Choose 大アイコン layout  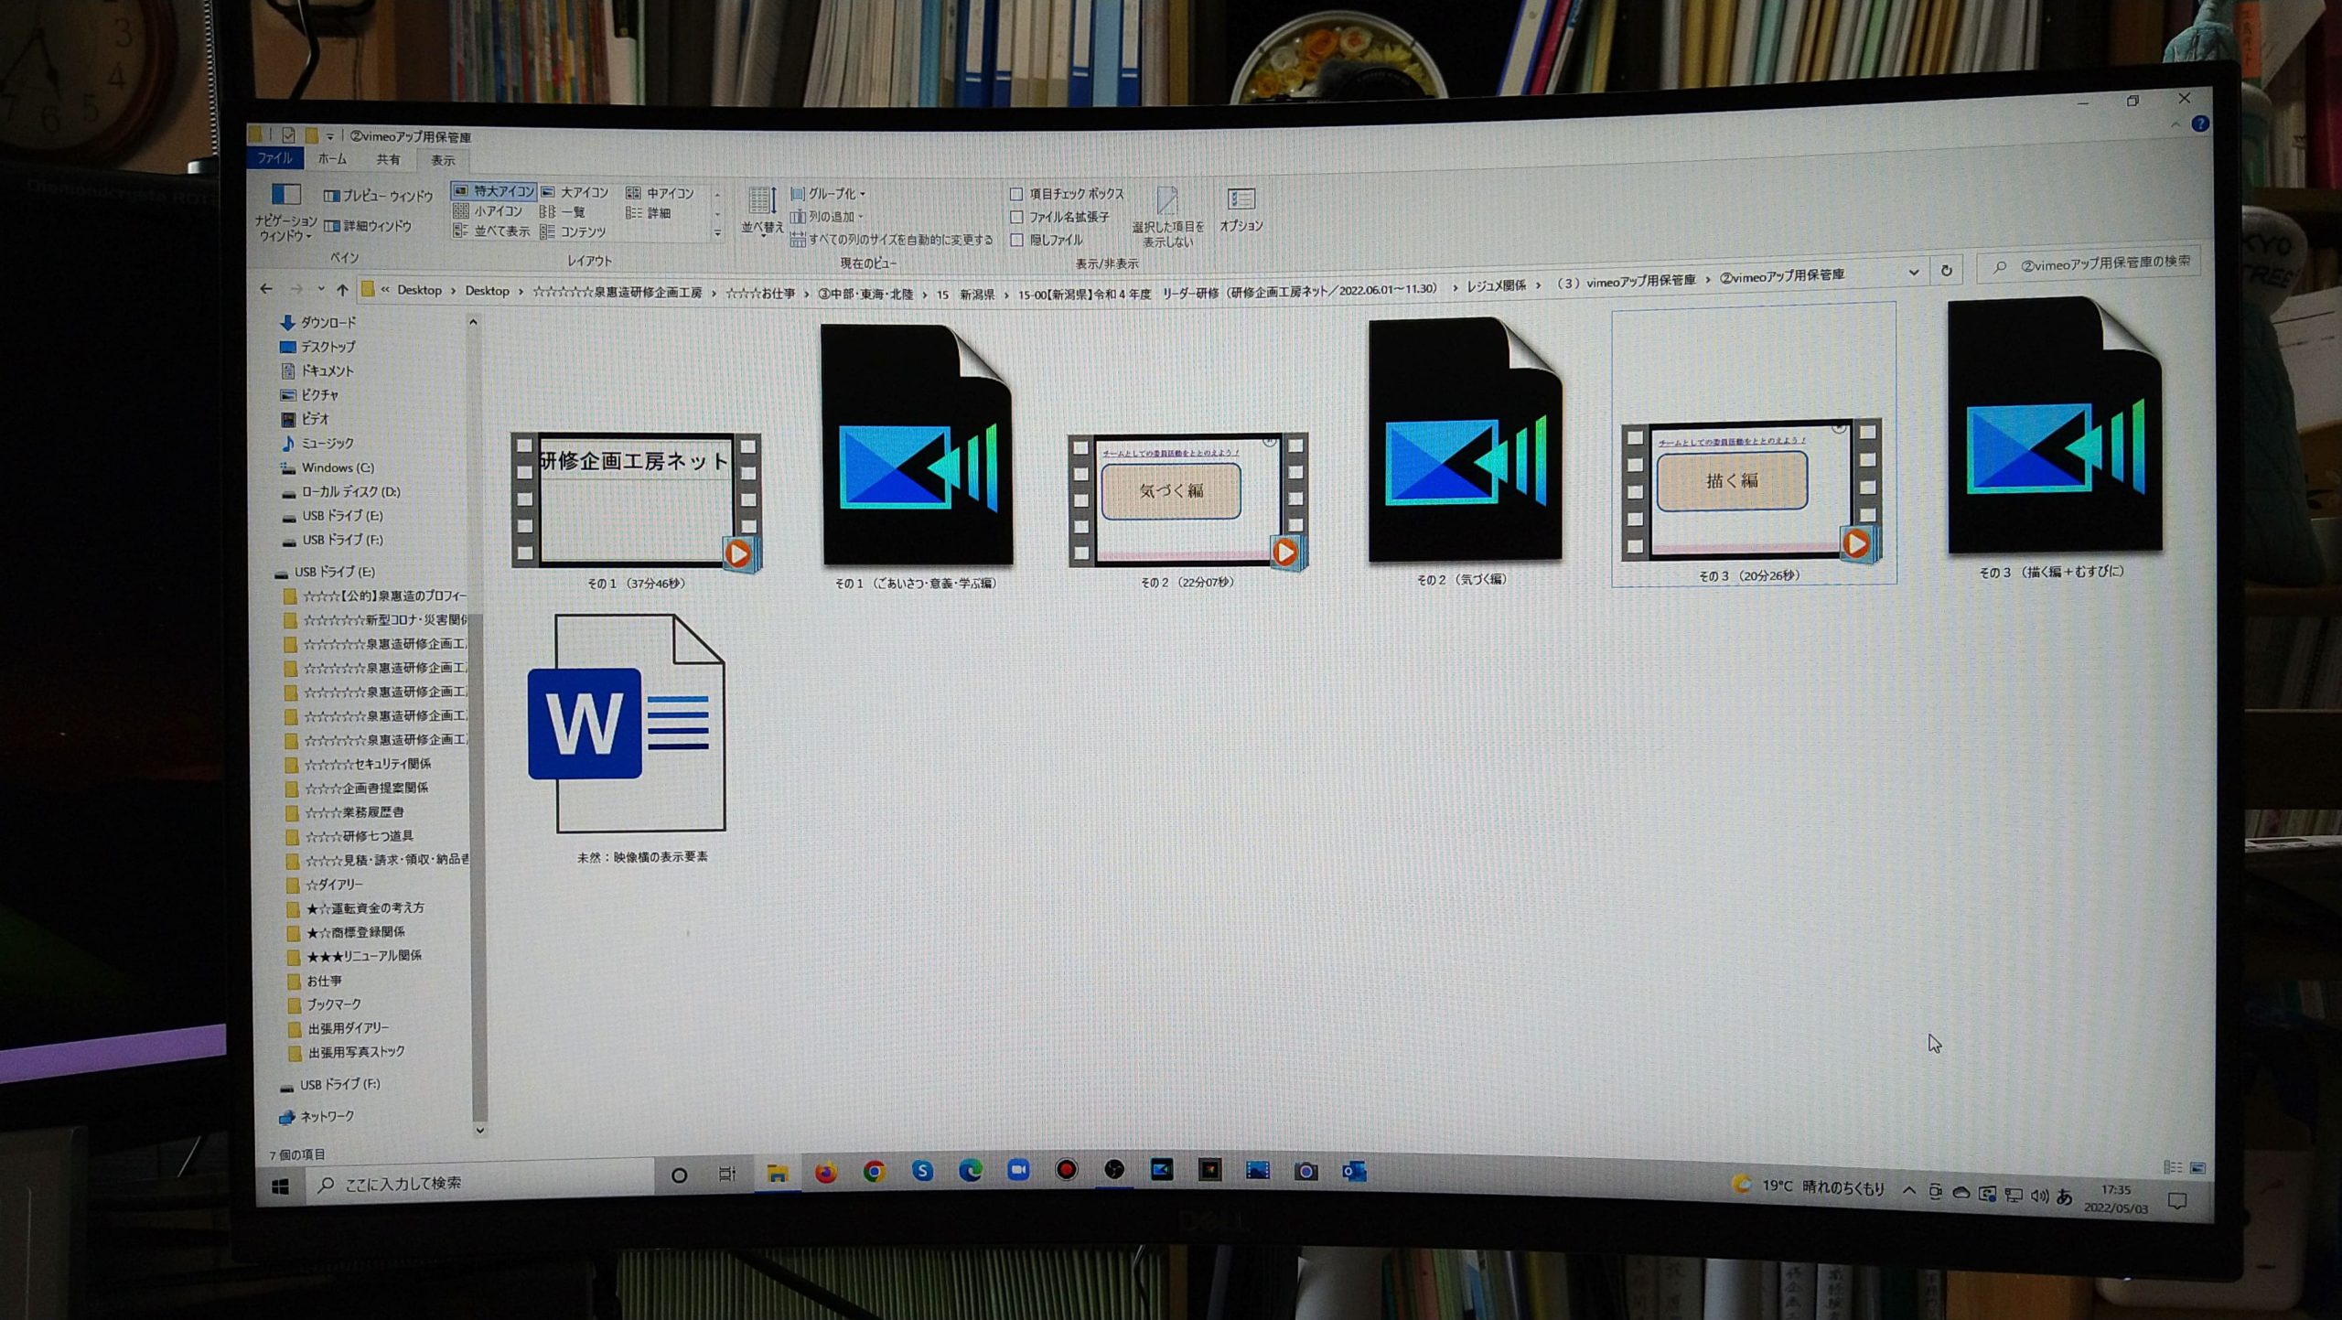[575, 192]
